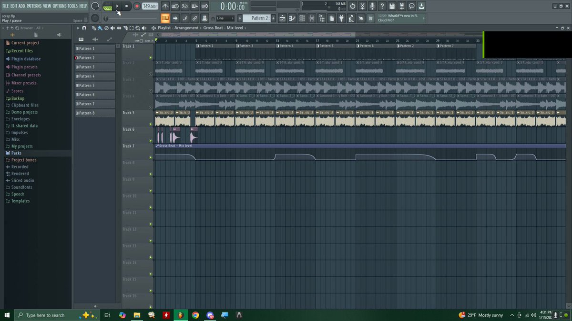Open the EDIT menu
This screenshot has width=572, height=321.
(x=14, y=6)
